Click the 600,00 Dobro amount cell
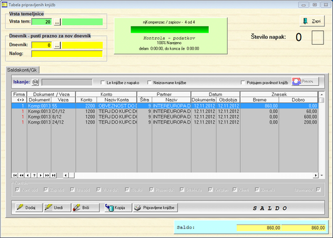This screenshot has height=238, width=333. click(x=299, y=117)
